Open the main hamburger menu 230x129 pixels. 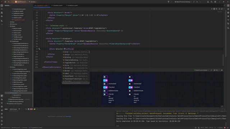click(5, 2)
